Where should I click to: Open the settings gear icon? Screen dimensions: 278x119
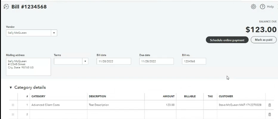[x=253, y=6]
